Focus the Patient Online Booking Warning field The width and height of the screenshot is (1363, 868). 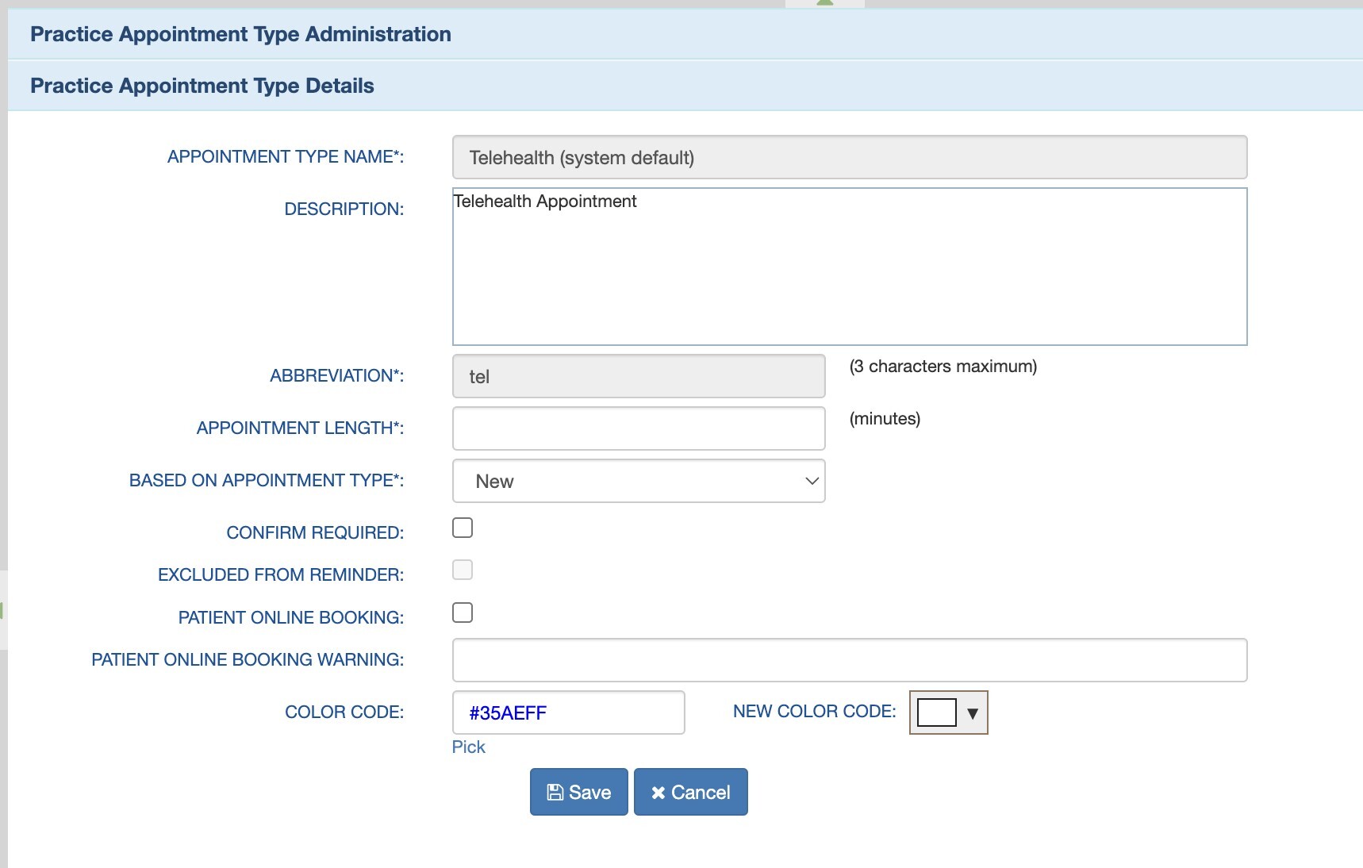pyautogui.click(x=849, y=660)
